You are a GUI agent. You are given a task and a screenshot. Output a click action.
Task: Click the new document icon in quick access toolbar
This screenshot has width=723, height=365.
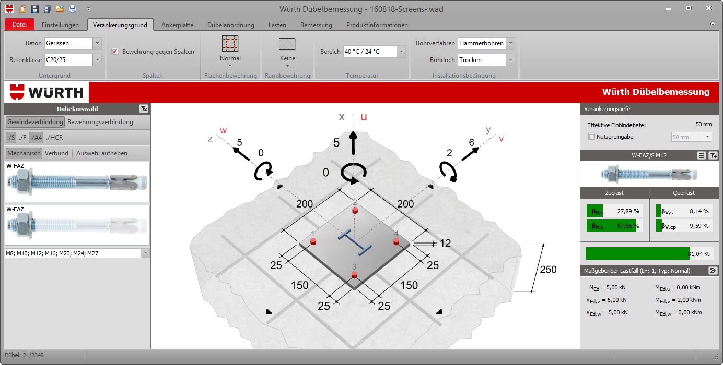click(22, 9)
